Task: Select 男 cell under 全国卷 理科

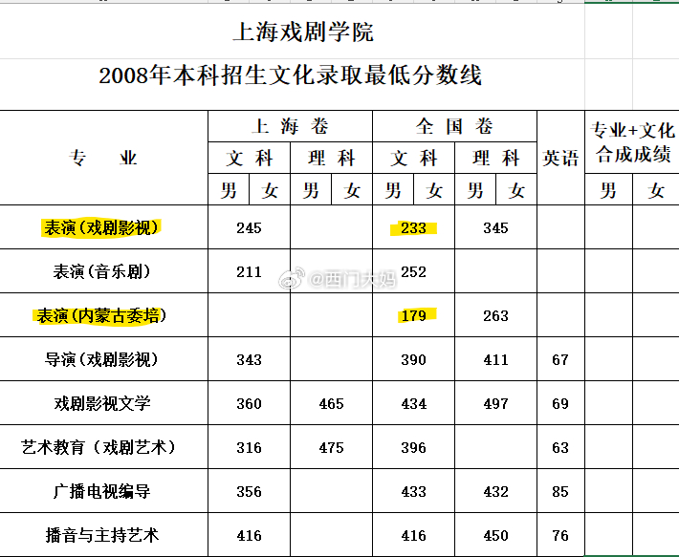Action: point(475,189)
